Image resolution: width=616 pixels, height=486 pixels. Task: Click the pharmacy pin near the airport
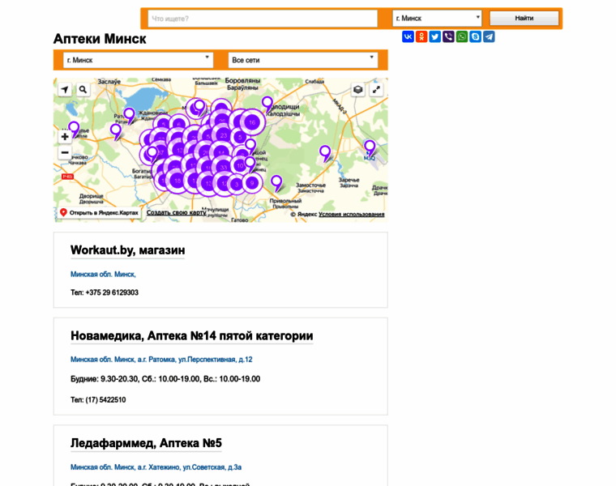click(370, 149)
